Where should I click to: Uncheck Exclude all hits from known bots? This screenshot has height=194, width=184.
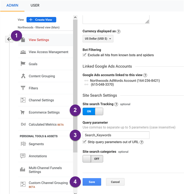coord(84,55)
